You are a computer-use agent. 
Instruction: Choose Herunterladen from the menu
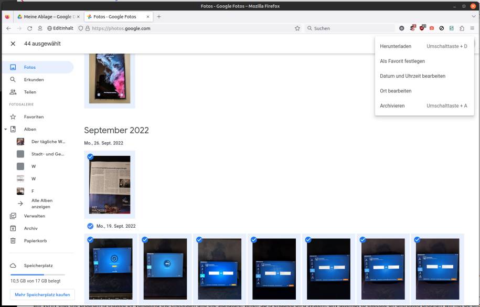pos(396,47)
